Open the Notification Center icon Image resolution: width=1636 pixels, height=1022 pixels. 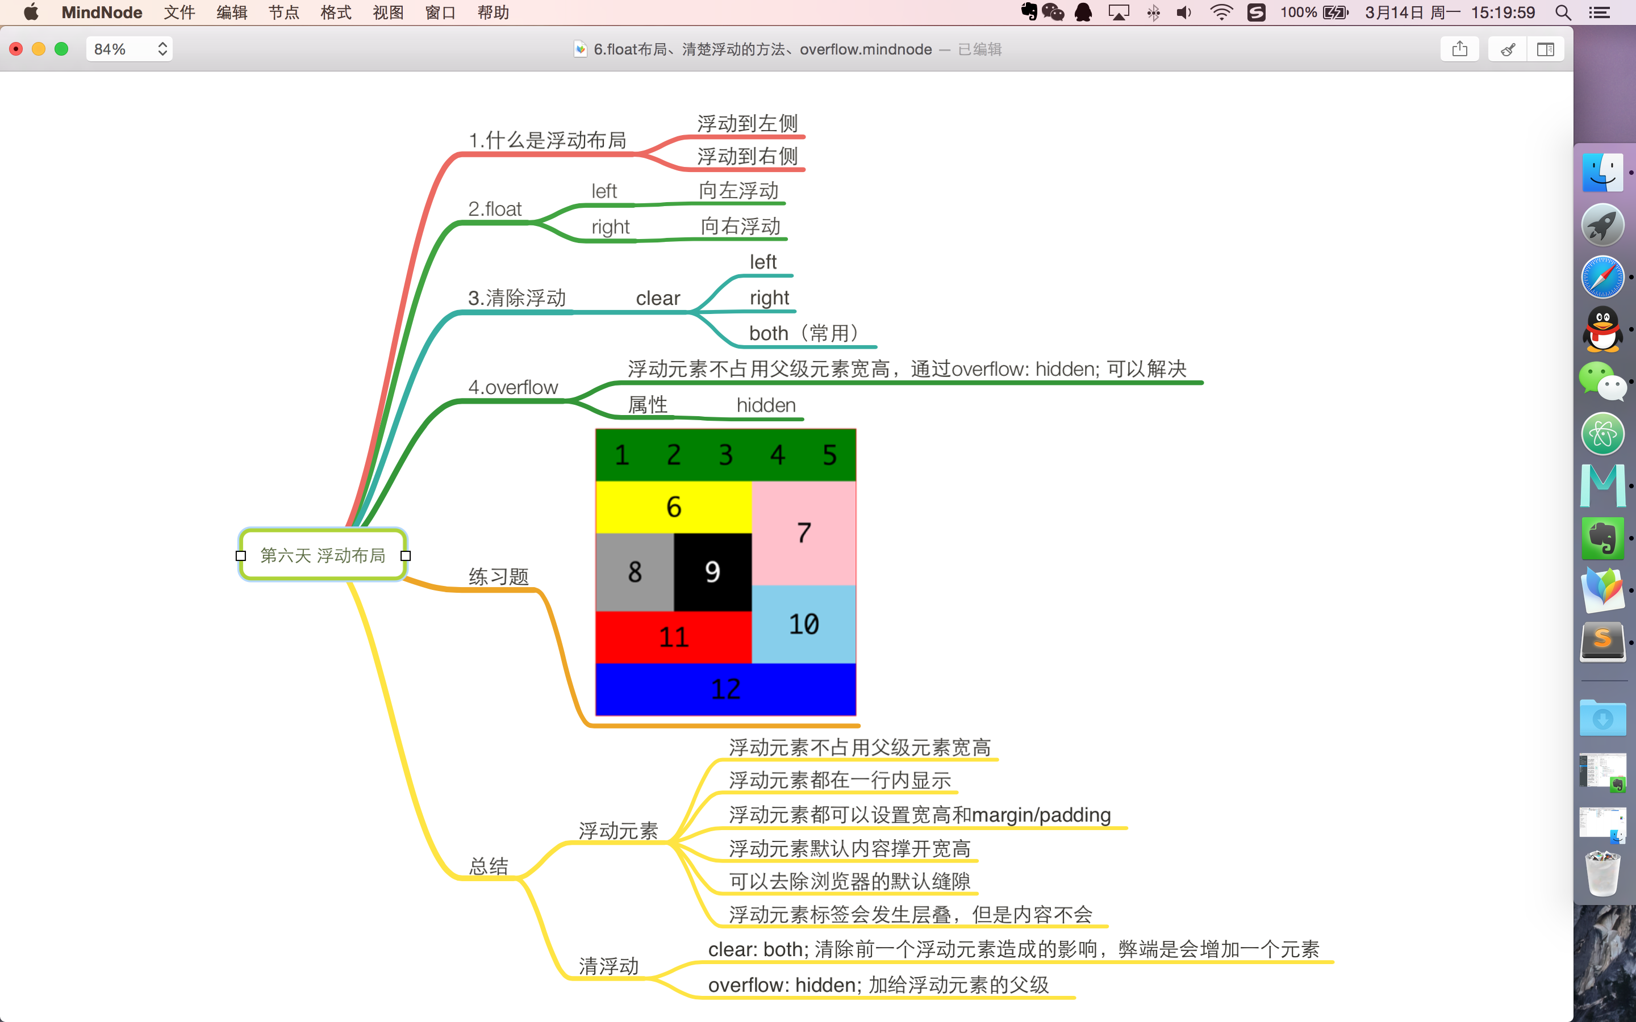pyautogui.click(x=1600, y=12)
